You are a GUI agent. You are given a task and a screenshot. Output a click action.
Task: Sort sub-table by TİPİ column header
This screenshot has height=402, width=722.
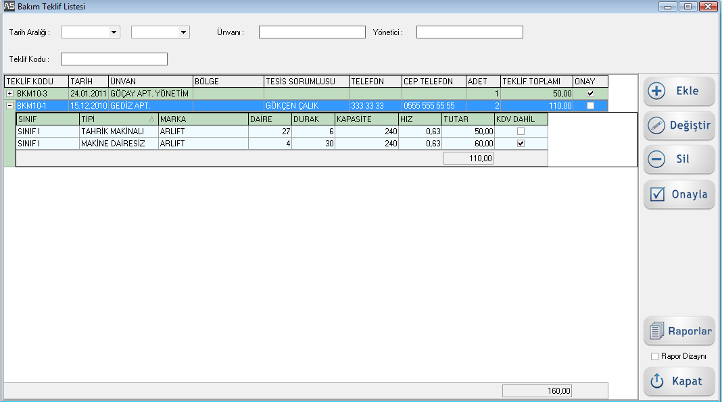119,119
